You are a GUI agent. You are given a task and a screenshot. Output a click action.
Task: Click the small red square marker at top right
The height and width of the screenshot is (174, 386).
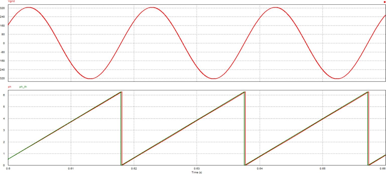point(384,2)
